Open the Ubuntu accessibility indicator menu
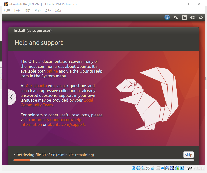 coord(167,17)
